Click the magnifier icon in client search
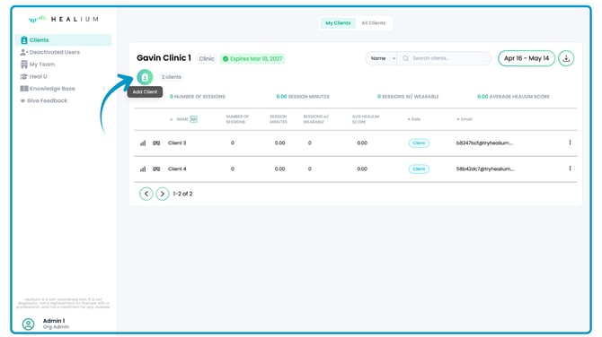The width and height of the screenshot is (602, 337). [x=405, y=58]
